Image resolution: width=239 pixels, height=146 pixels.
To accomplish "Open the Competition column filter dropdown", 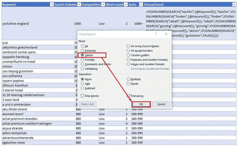I will (103, 4).
